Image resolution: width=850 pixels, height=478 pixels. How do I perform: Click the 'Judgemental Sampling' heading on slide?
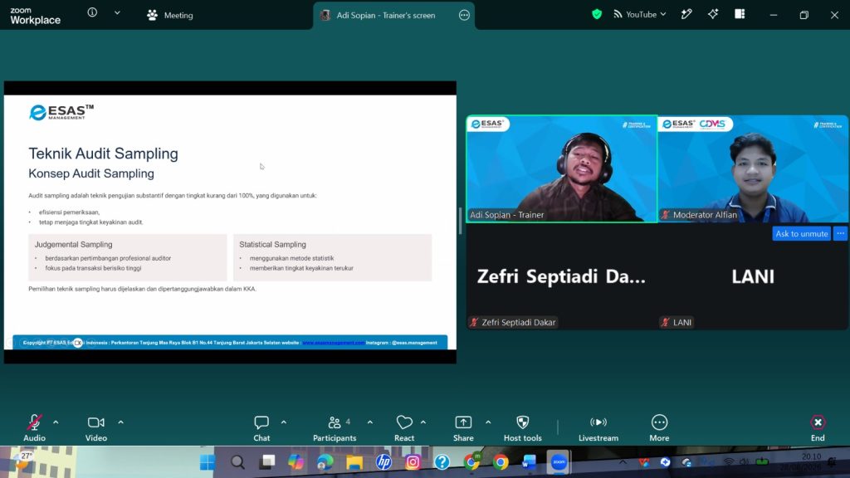[73, 245]
